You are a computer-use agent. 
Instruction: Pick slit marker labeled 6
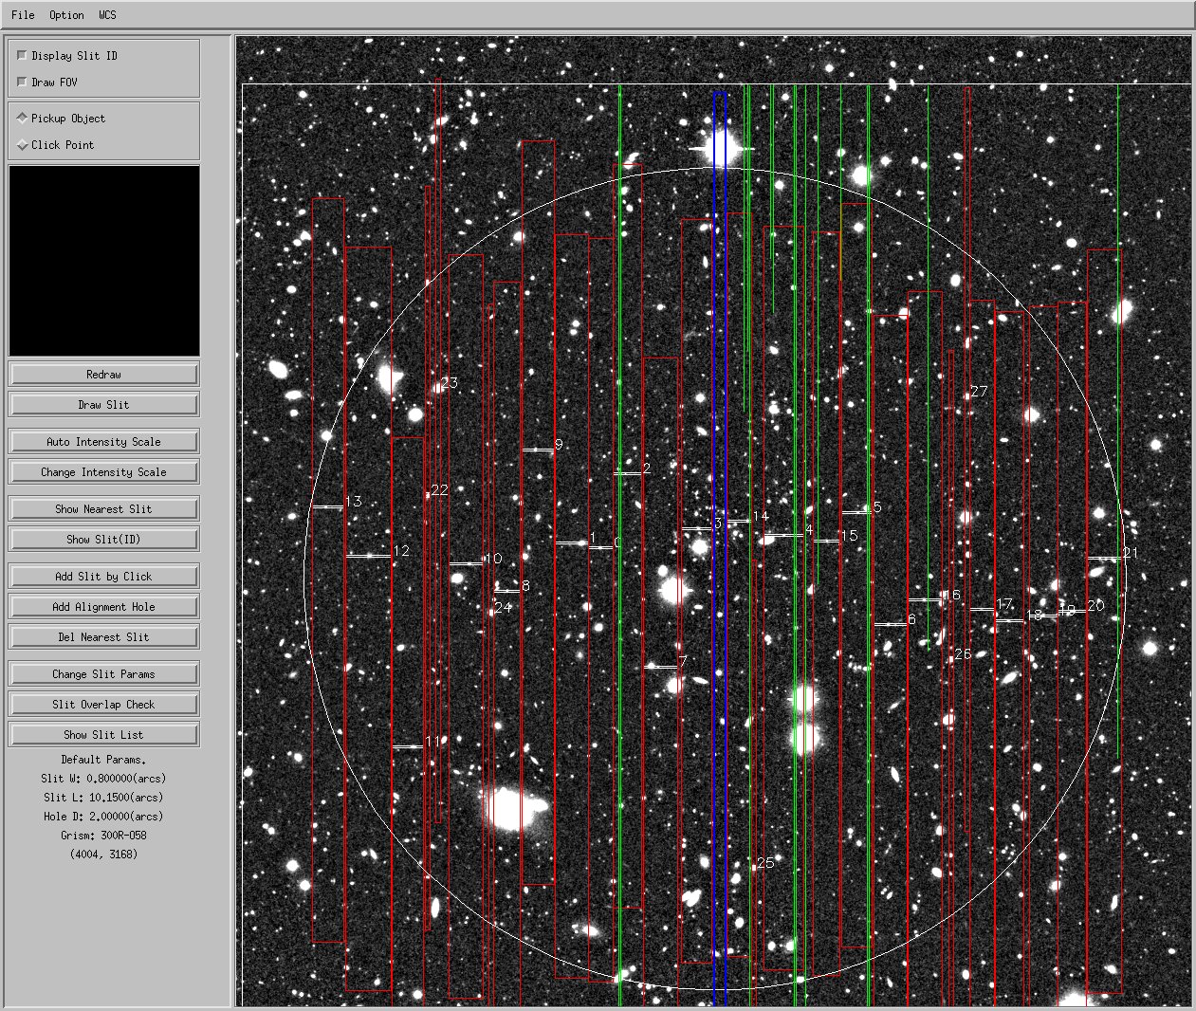coord(889,624)
